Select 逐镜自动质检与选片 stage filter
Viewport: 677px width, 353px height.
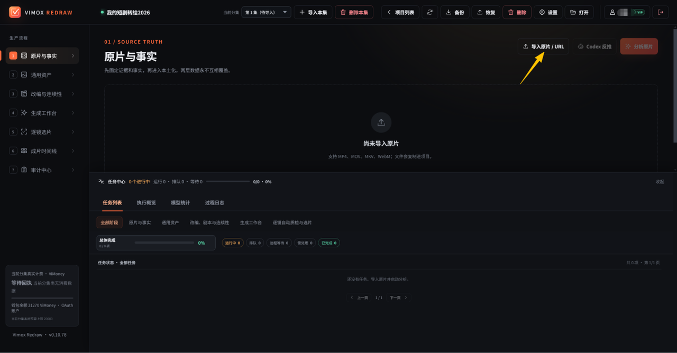[292, 222]
